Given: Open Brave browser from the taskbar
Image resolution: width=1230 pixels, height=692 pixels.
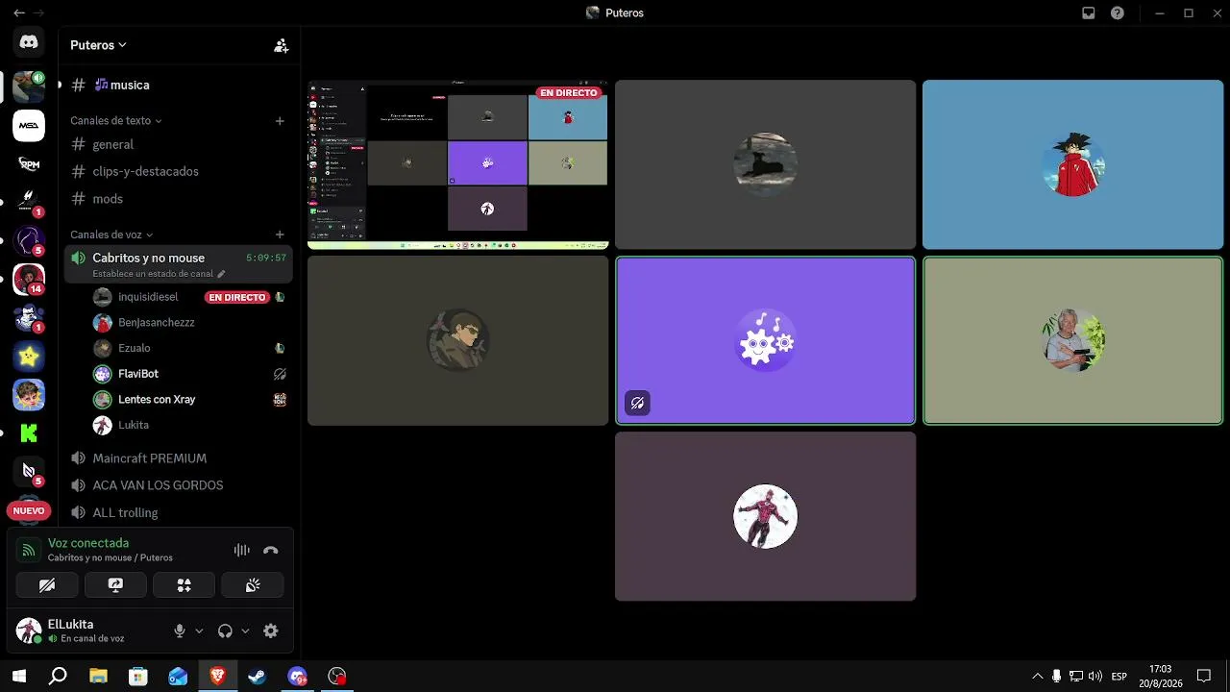Looking at the screenshot, I should (217, 676).
